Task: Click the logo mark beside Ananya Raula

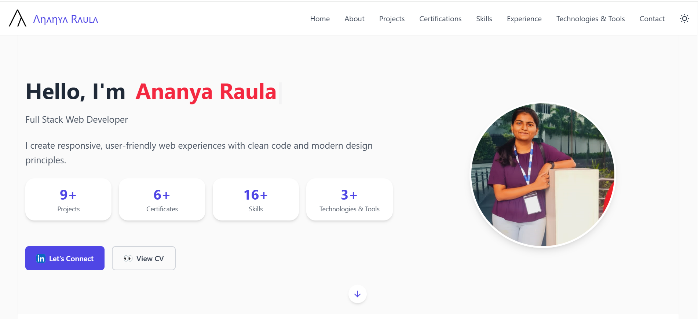Action: 18,18
